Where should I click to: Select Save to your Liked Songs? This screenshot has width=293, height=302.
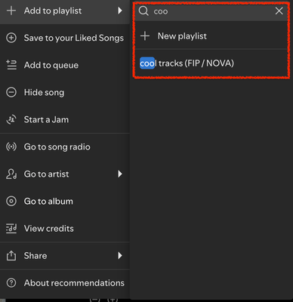(65, 38)
